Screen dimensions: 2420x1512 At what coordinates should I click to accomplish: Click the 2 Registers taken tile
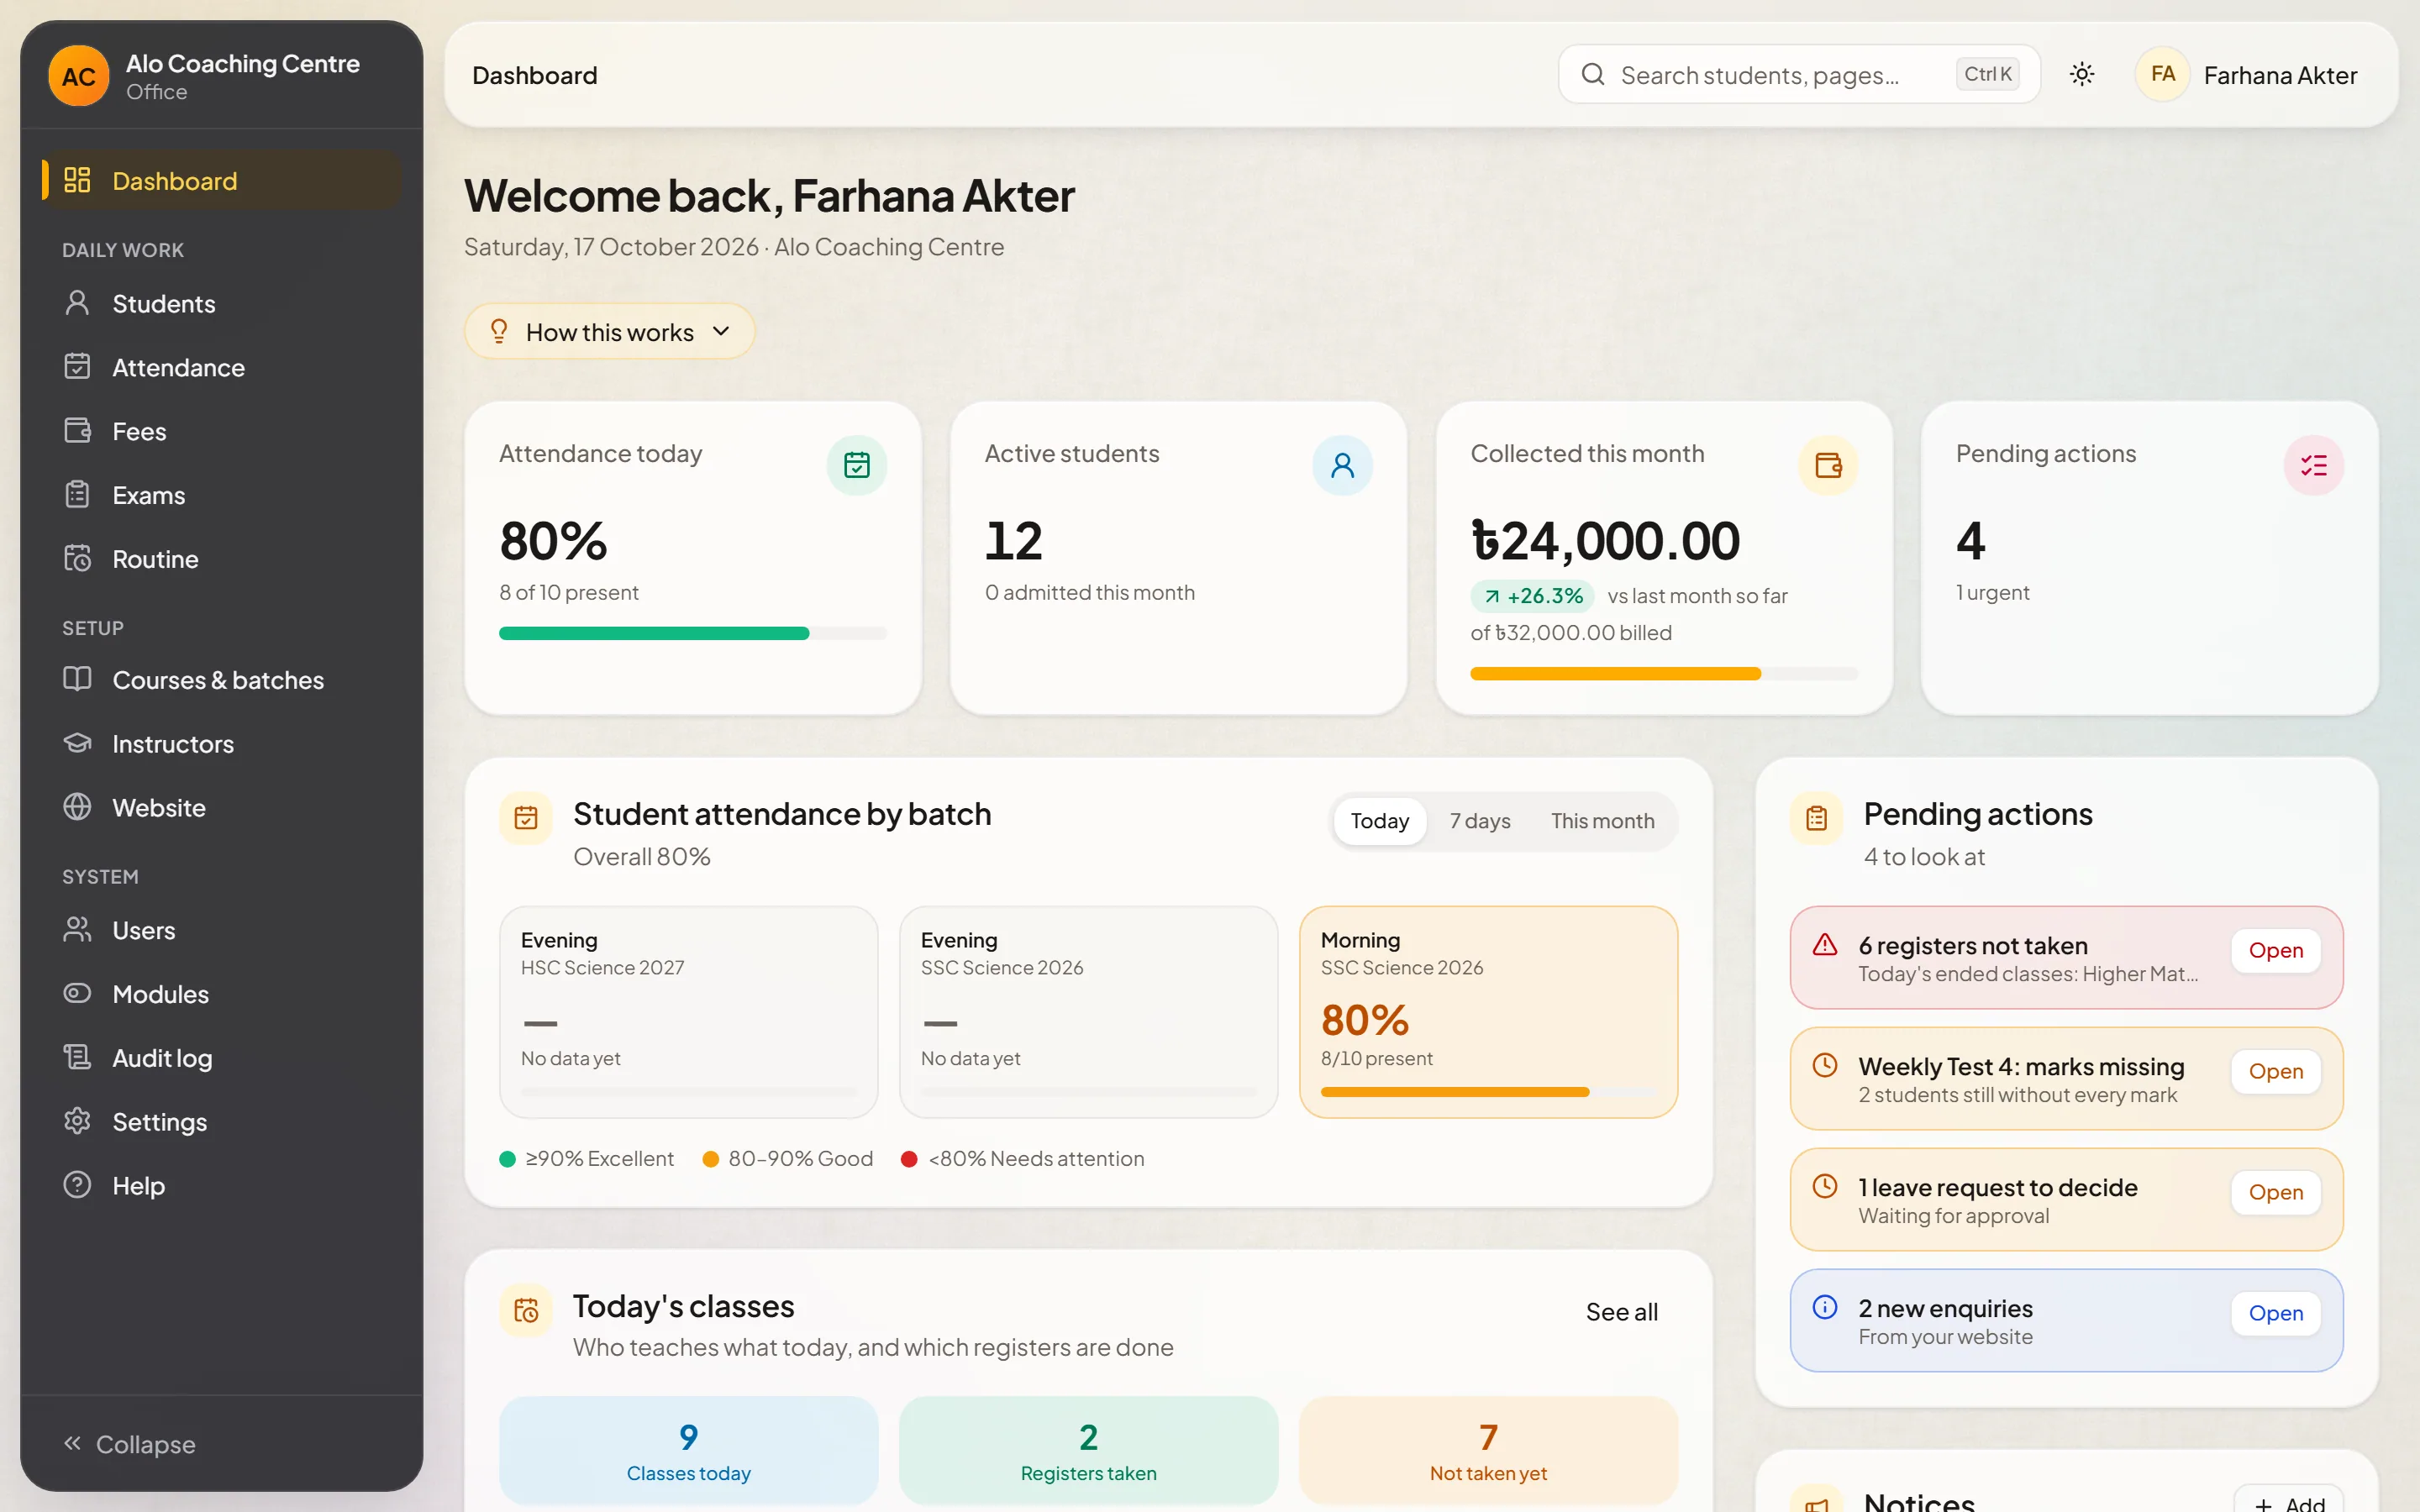click(x=1088, y=1451)
